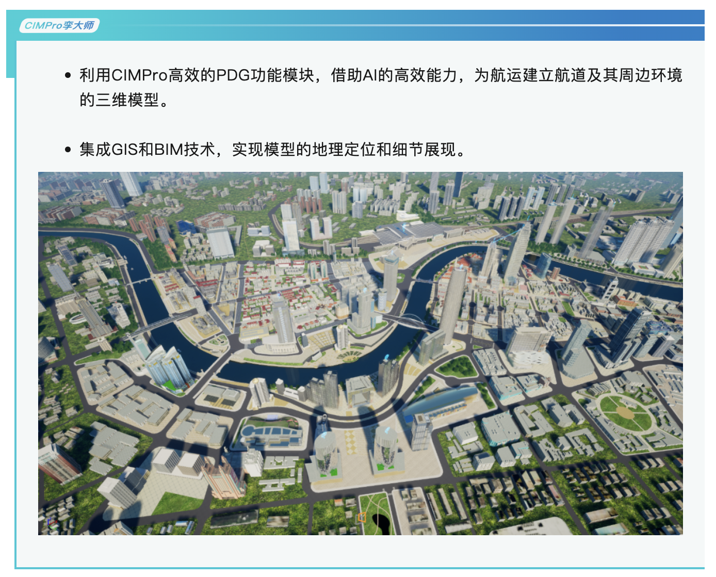Click the CIMPro李大师 header badge
716x577 pixels.
tap(59, 25)
